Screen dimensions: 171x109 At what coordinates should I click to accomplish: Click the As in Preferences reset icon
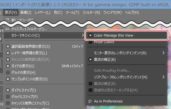90,101
